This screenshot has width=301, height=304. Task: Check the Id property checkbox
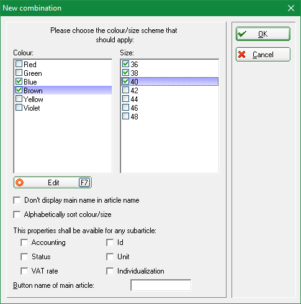(x=110, y=242)
